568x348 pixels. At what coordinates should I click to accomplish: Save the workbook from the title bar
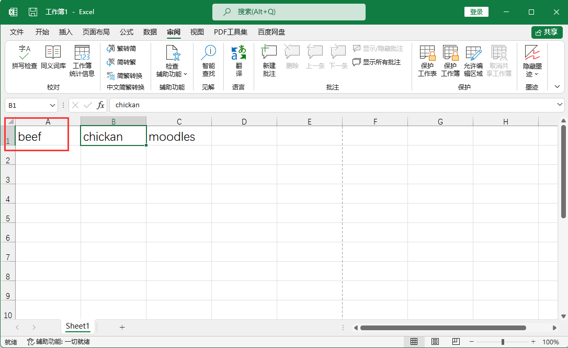click(x=33, y=12)
